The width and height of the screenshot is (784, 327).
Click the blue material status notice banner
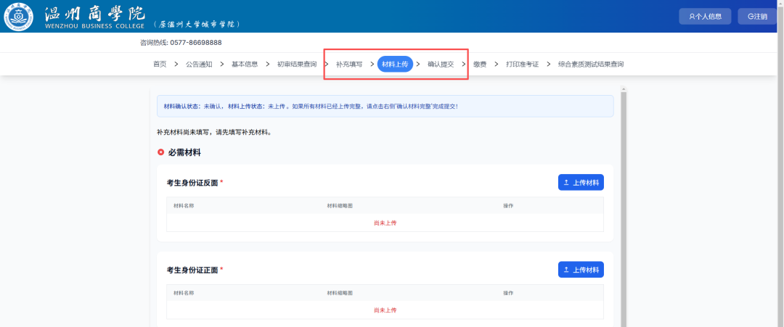385,107
